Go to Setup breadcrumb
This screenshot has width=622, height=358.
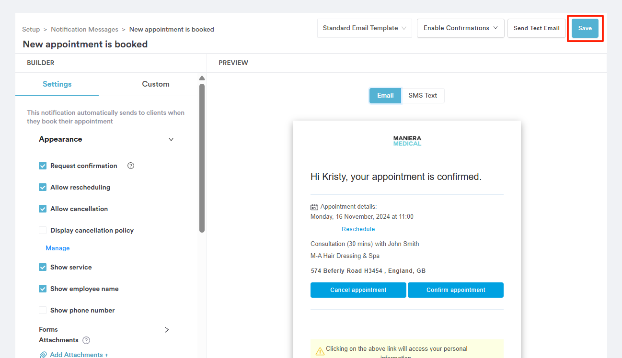click(x=31, y=29)
